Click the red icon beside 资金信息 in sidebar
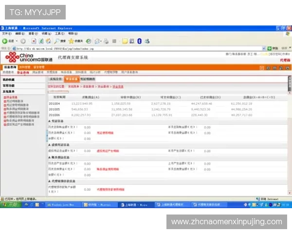Screen dimensions: 292x234 click(4, 97)
